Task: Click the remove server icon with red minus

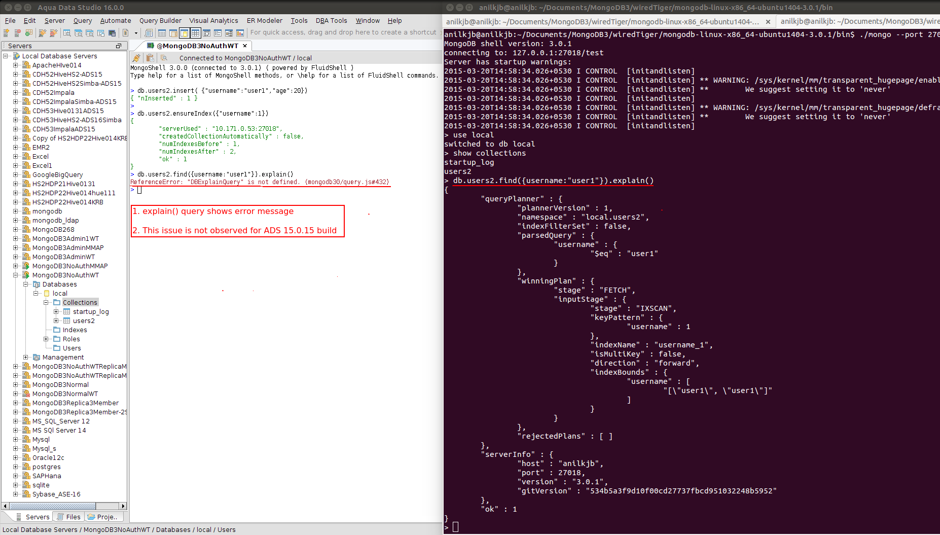Action: 18,33
